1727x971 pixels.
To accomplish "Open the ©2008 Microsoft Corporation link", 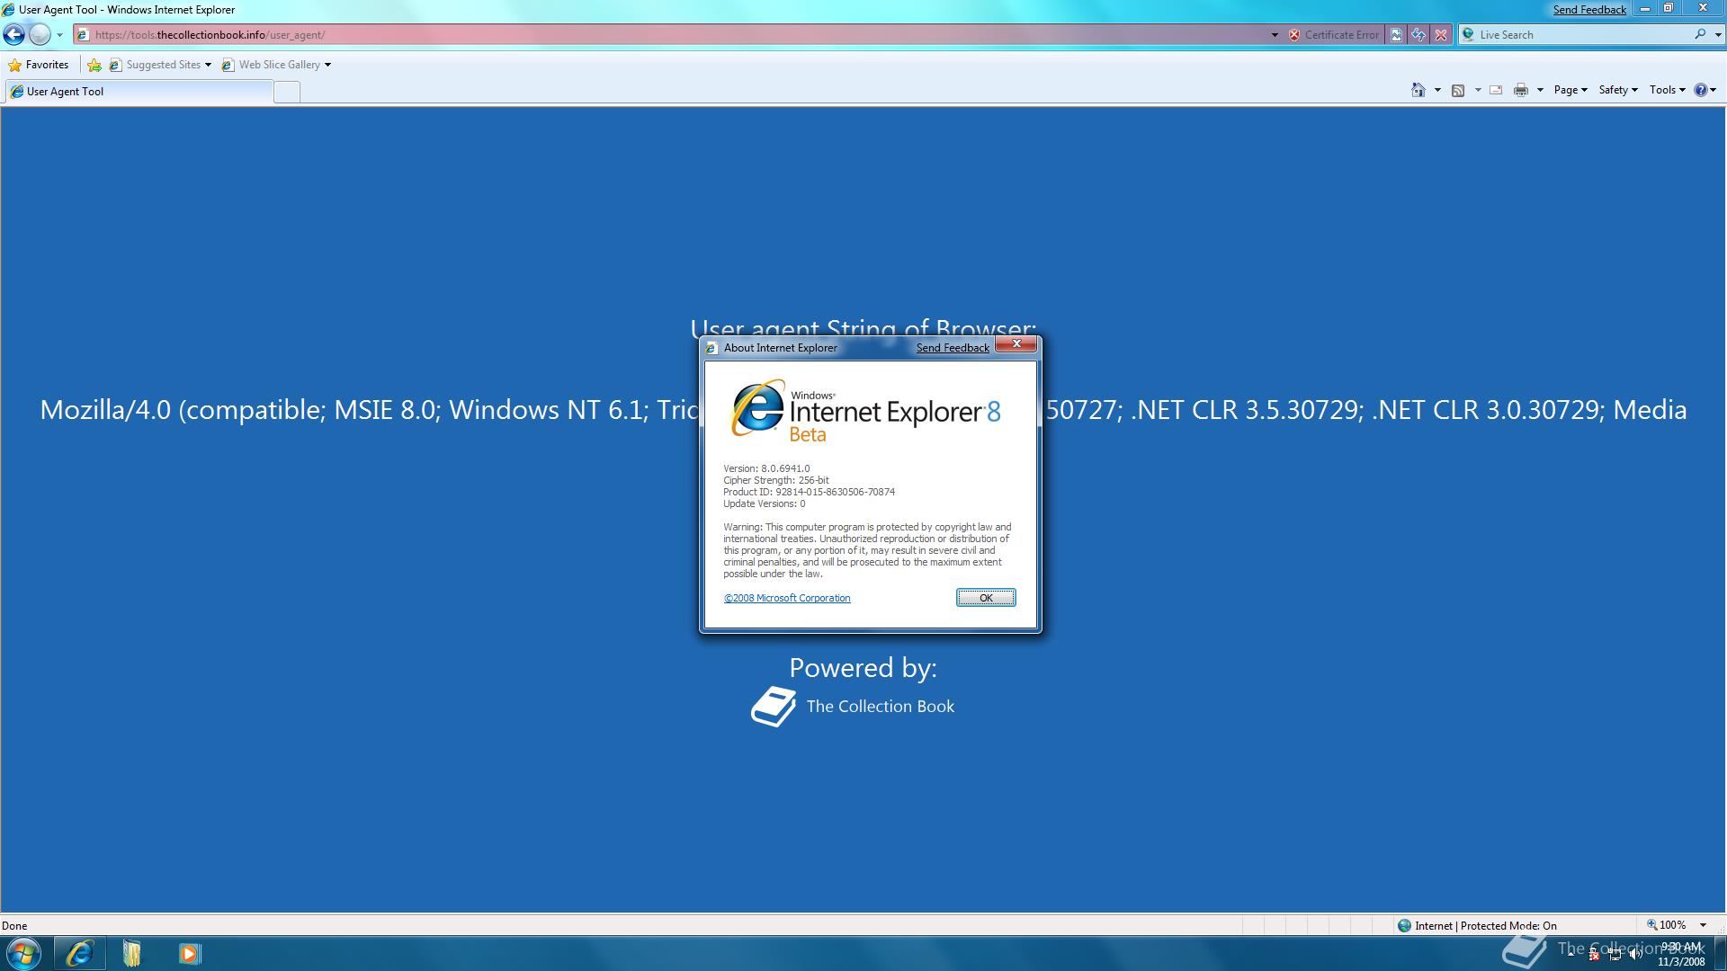I will (787, 598).
